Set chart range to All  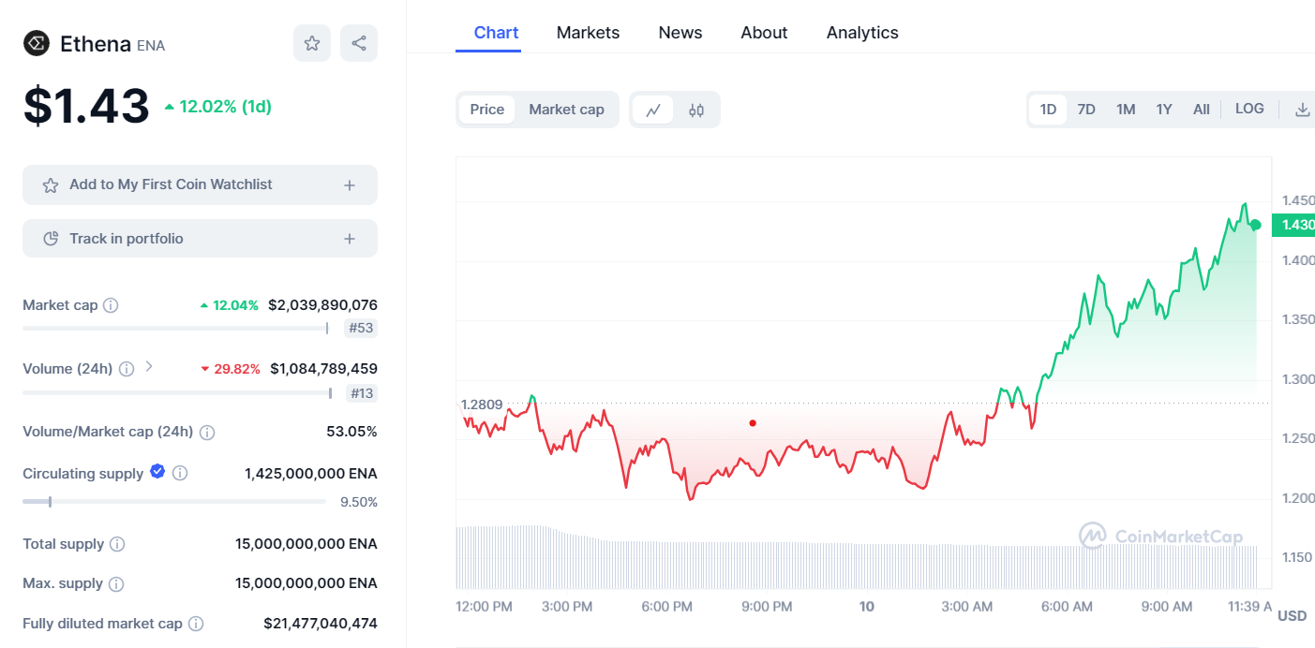pyautogui.click(x=1202, y=110)
